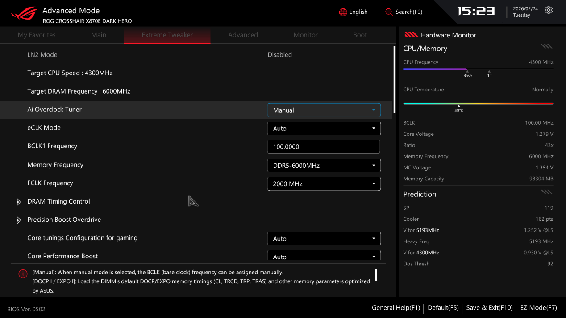Expand the Precision Boost Overdrive submenu

[64, 220]
